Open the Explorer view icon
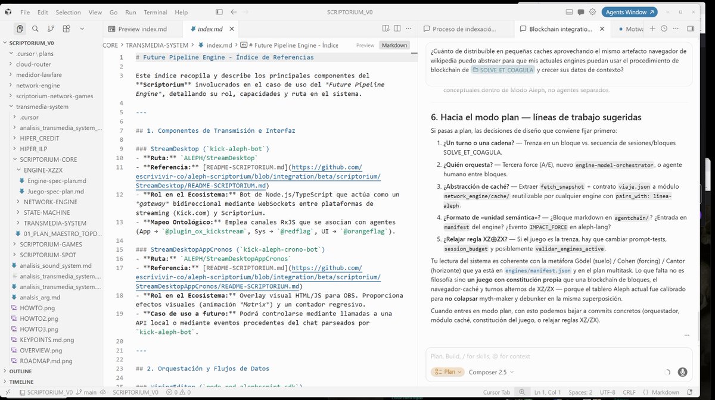 click(20, 29)
